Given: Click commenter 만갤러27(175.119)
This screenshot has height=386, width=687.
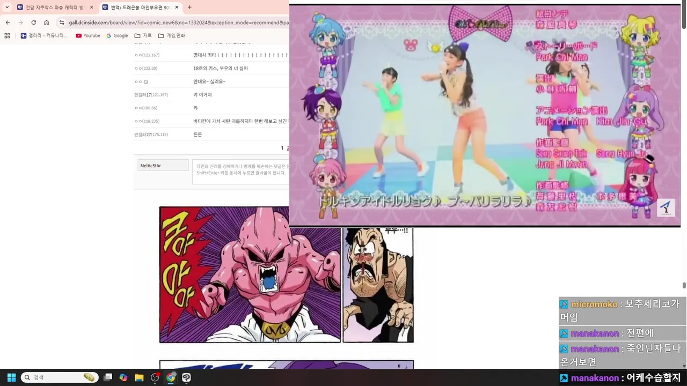Looking at the screenshot, I should 151,135.
